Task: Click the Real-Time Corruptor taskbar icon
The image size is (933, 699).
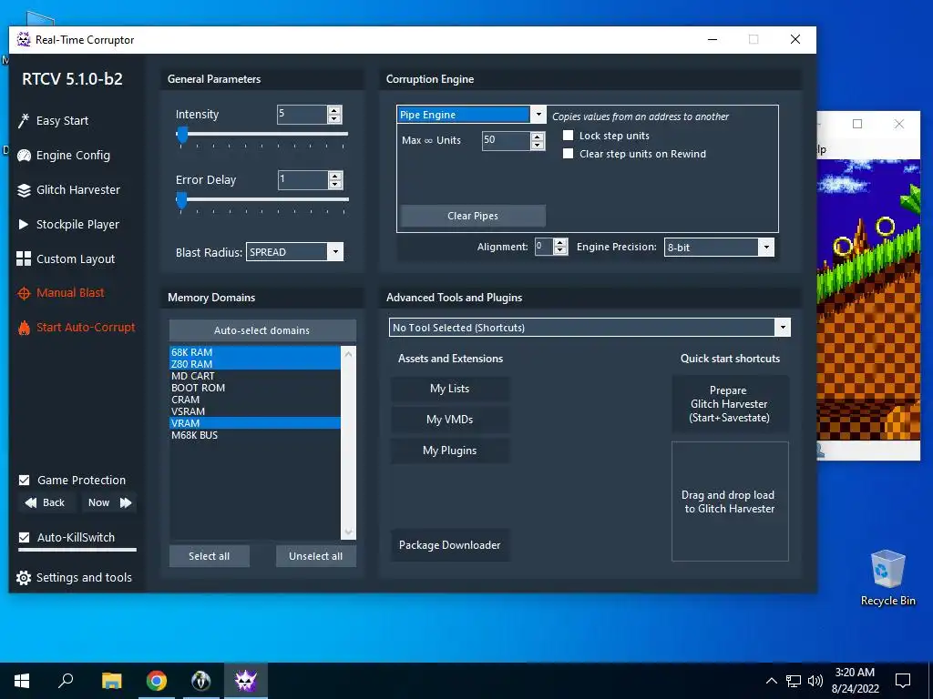Action: point(246,681)
